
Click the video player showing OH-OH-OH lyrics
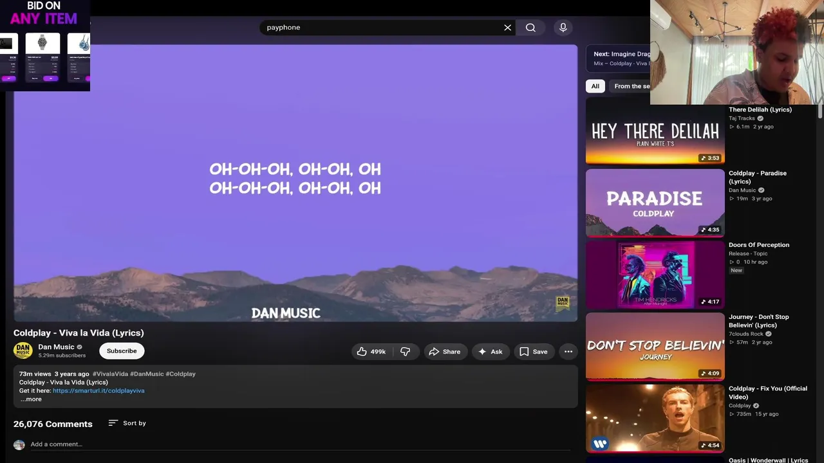click(295, 183)
